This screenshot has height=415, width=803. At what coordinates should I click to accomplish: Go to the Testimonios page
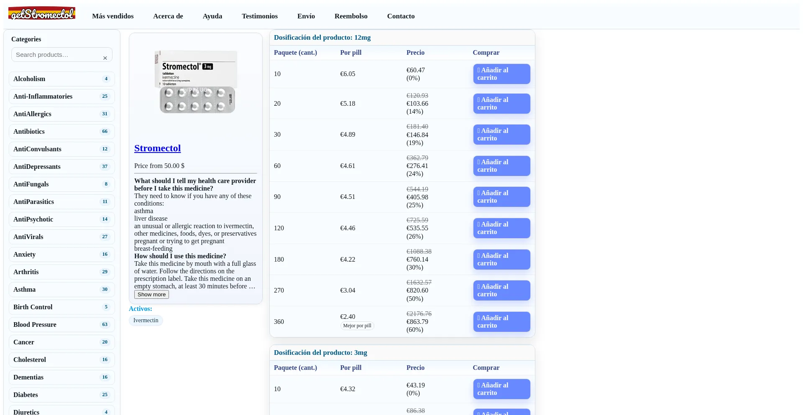tap(259, 16)
